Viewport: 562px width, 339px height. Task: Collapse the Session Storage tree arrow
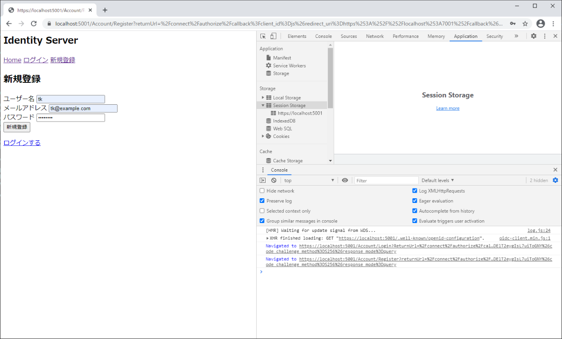click(263, 105)
